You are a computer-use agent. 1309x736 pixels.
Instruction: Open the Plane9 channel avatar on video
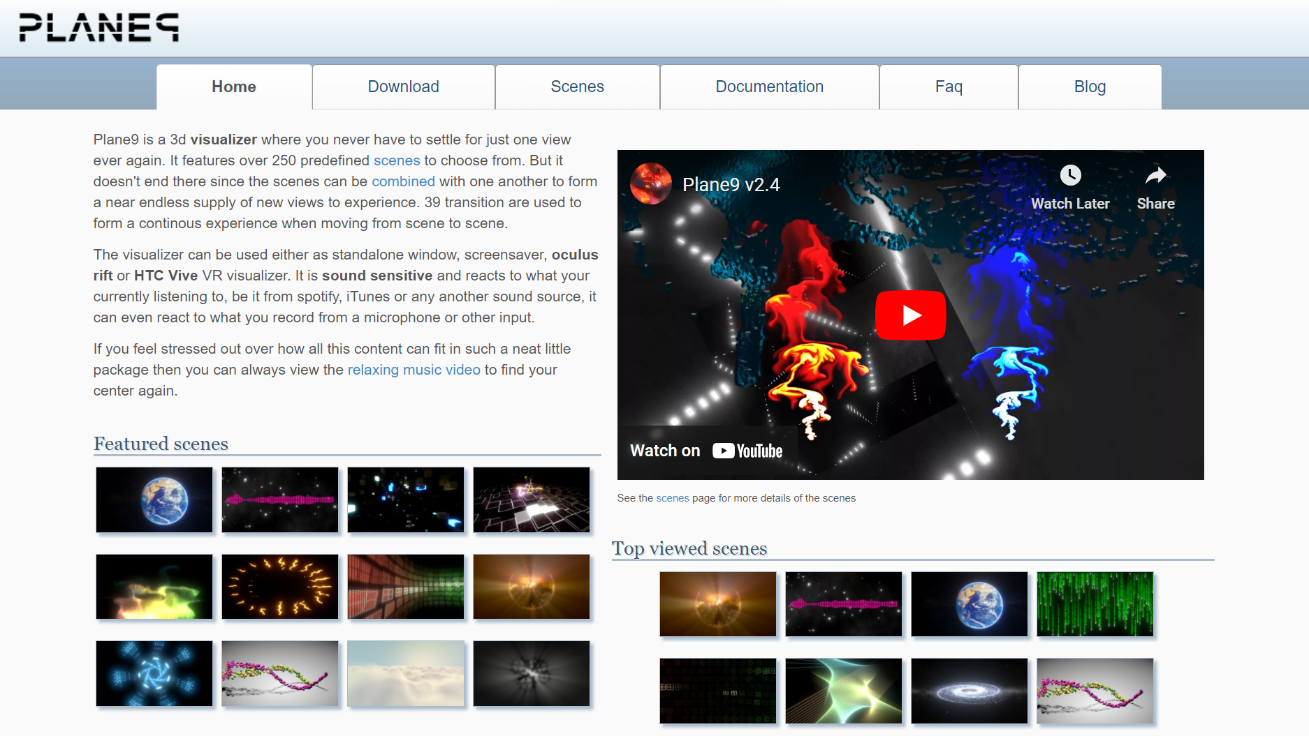tap(651, 183)
